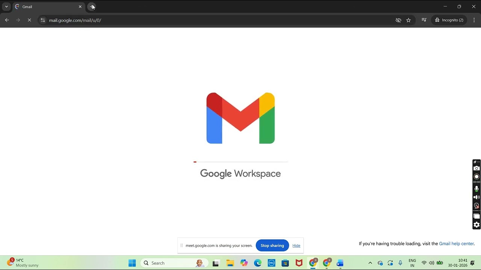Open the Dell app on the taskbar
This screenshot has width=481, height=270.
tap(272, 263)
